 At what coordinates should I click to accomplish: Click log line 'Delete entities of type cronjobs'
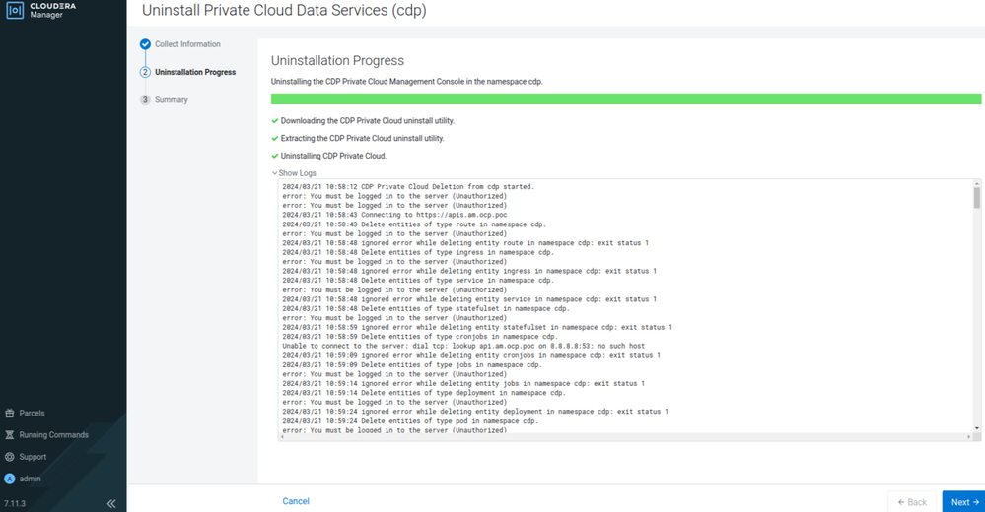(420, 337)
